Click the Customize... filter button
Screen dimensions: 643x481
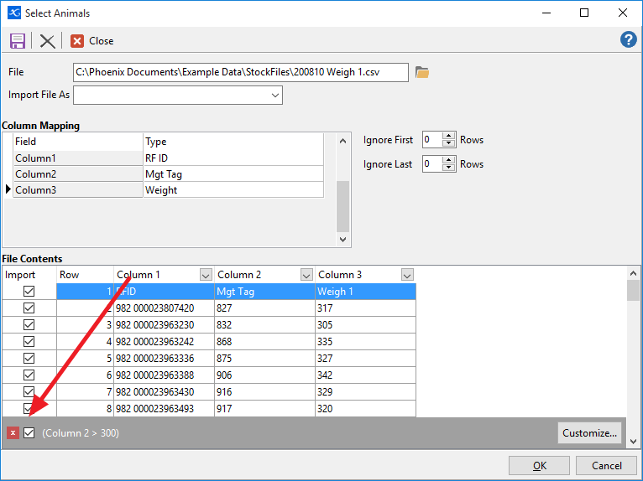[589, 432]
